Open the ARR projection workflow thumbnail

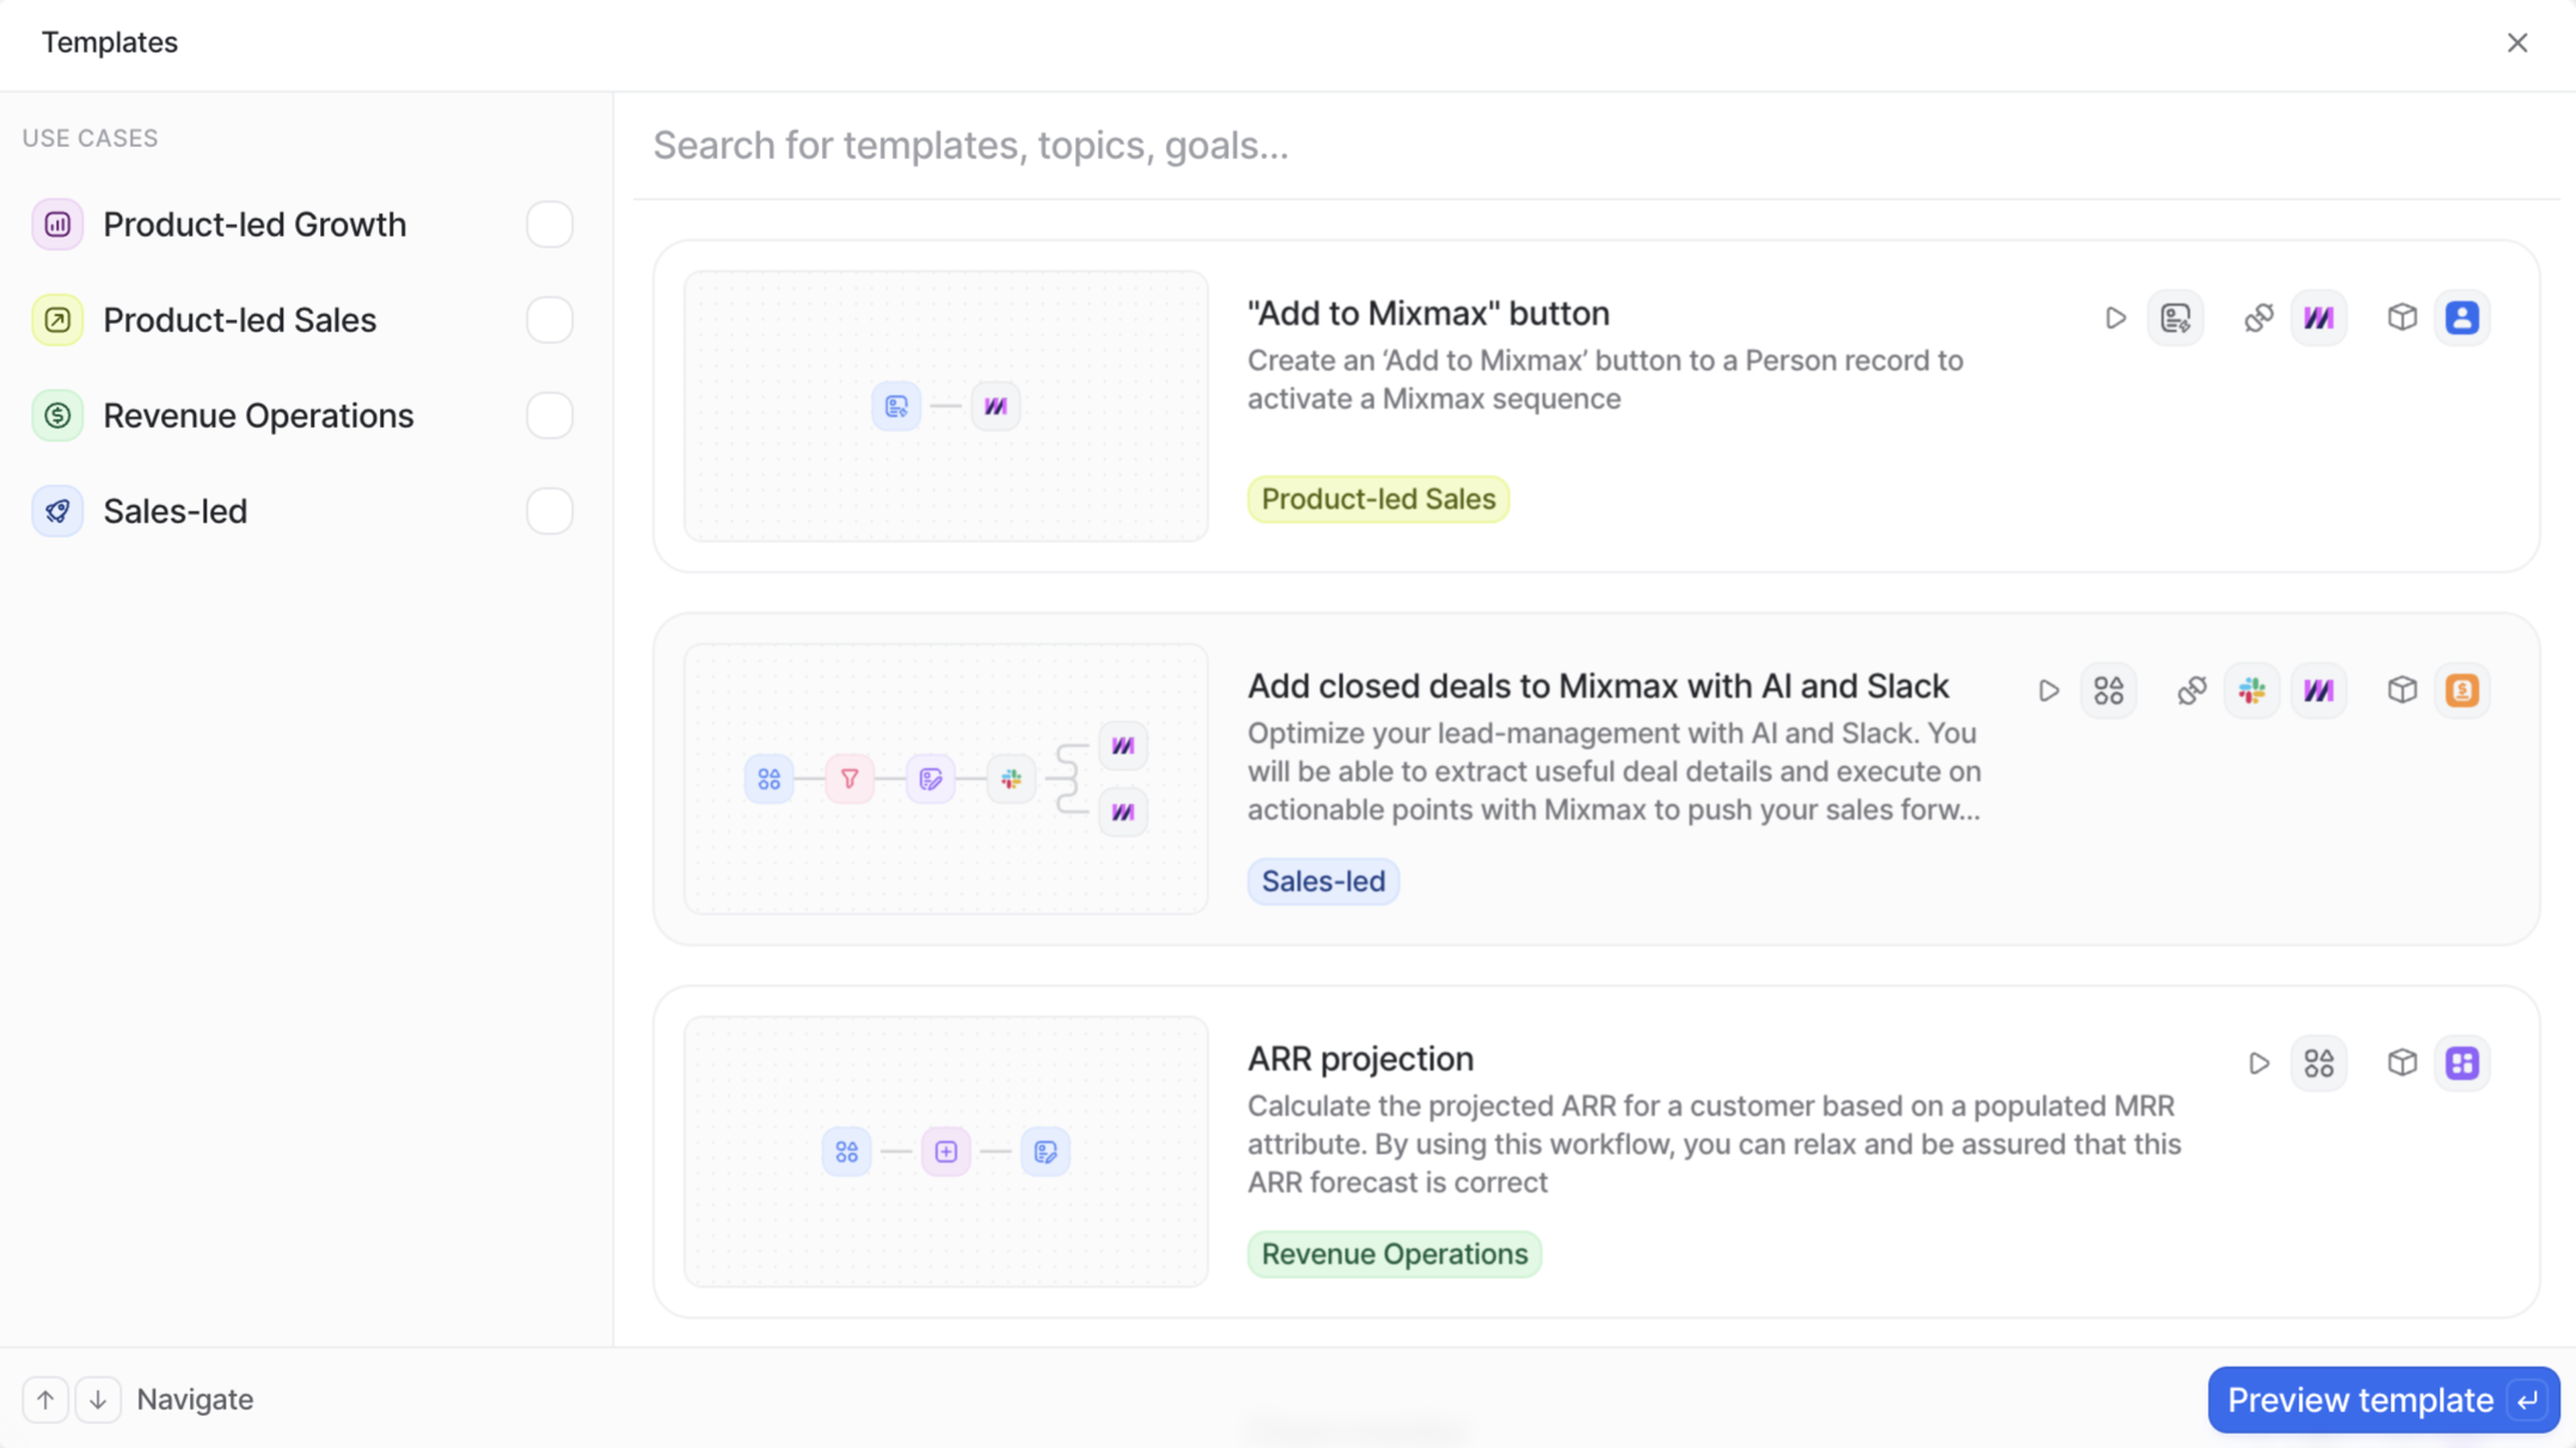pyautogui.click(x=946, y=1151)
